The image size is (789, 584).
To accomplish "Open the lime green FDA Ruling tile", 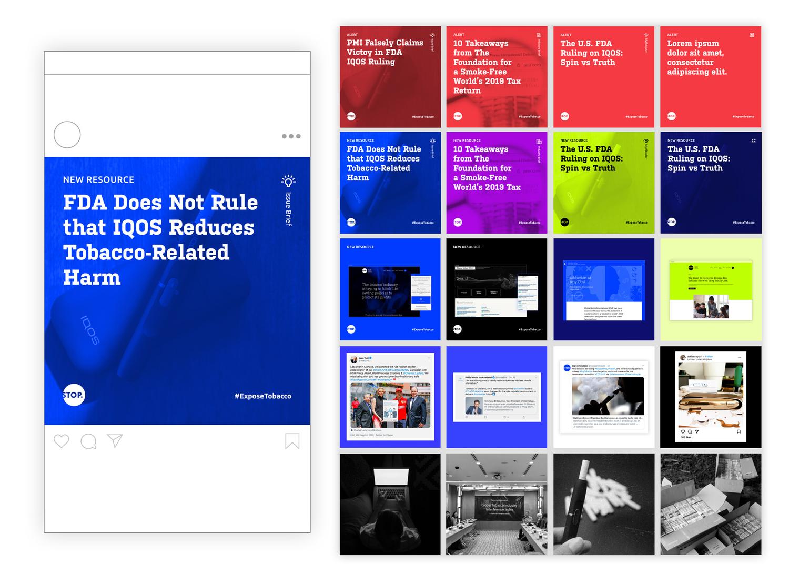I will click(603, 183).
